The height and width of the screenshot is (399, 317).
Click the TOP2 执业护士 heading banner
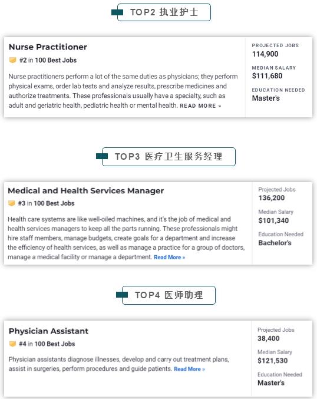click(x=164, y=12)
